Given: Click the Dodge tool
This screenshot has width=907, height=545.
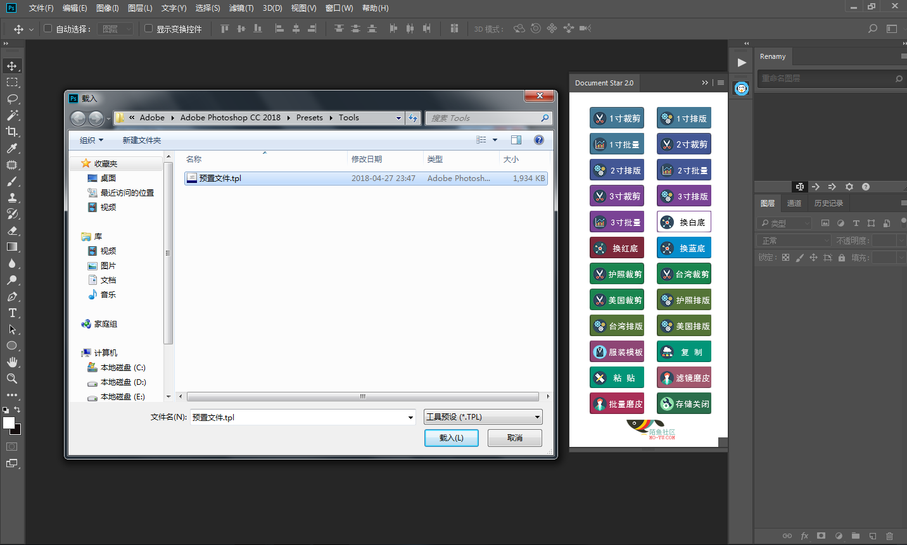Looking at the screenshot, I should click(12, 280).
